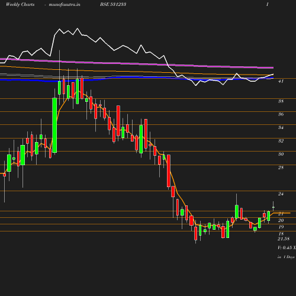Click the 28 price axis label
The height and width of the screenshot is (296, 296).
281,168
